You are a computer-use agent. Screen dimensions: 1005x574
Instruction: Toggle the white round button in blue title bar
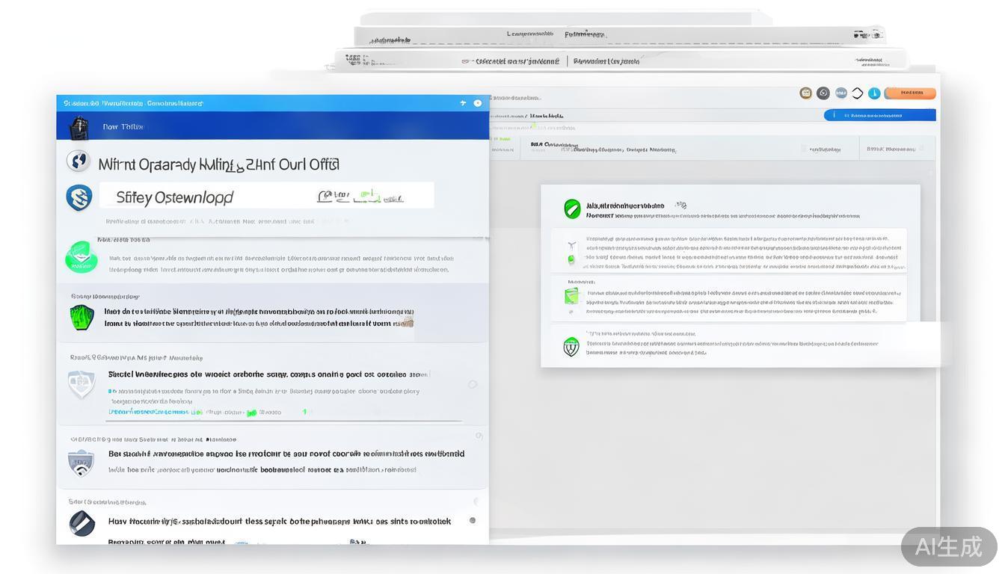pos(478,103)
